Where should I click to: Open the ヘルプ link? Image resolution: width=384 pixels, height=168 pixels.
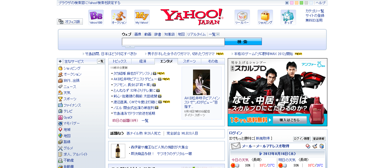(x=321, y=3)
